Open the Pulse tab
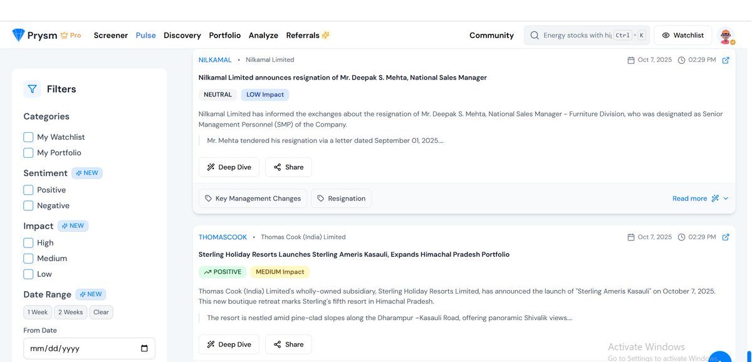This screenshot has width=752, height=362. coord(146,36)
